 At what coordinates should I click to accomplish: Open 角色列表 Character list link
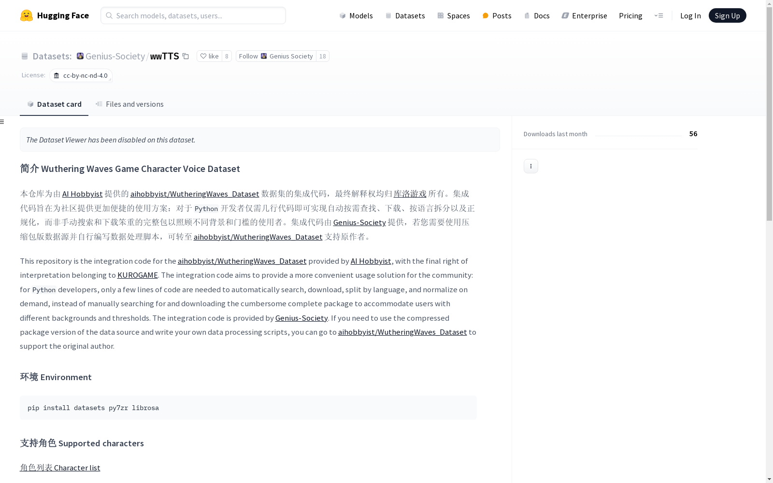click(60, 468)
